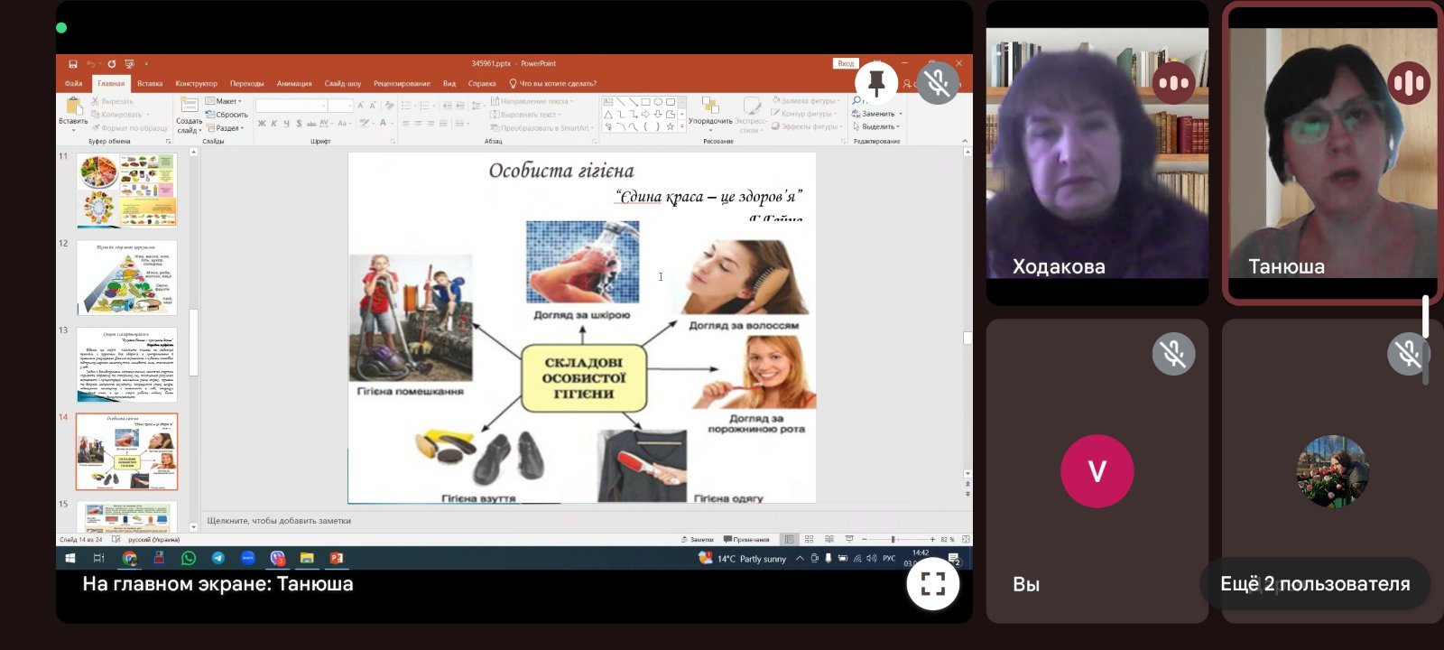Click the Ещё 2 пользователя button
The width and height of the screenshot is (1444, 650).
click(1314, 584)
